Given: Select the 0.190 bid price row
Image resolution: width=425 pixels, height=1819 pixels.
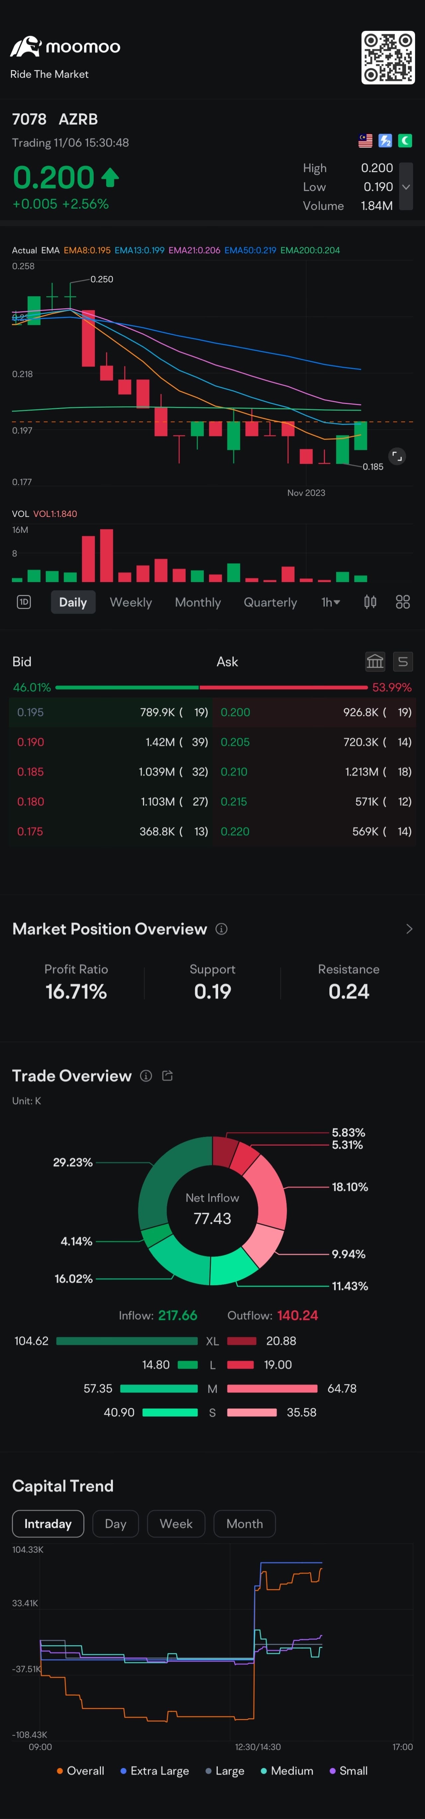Looking at the screenshot, I should click(110, 742).
